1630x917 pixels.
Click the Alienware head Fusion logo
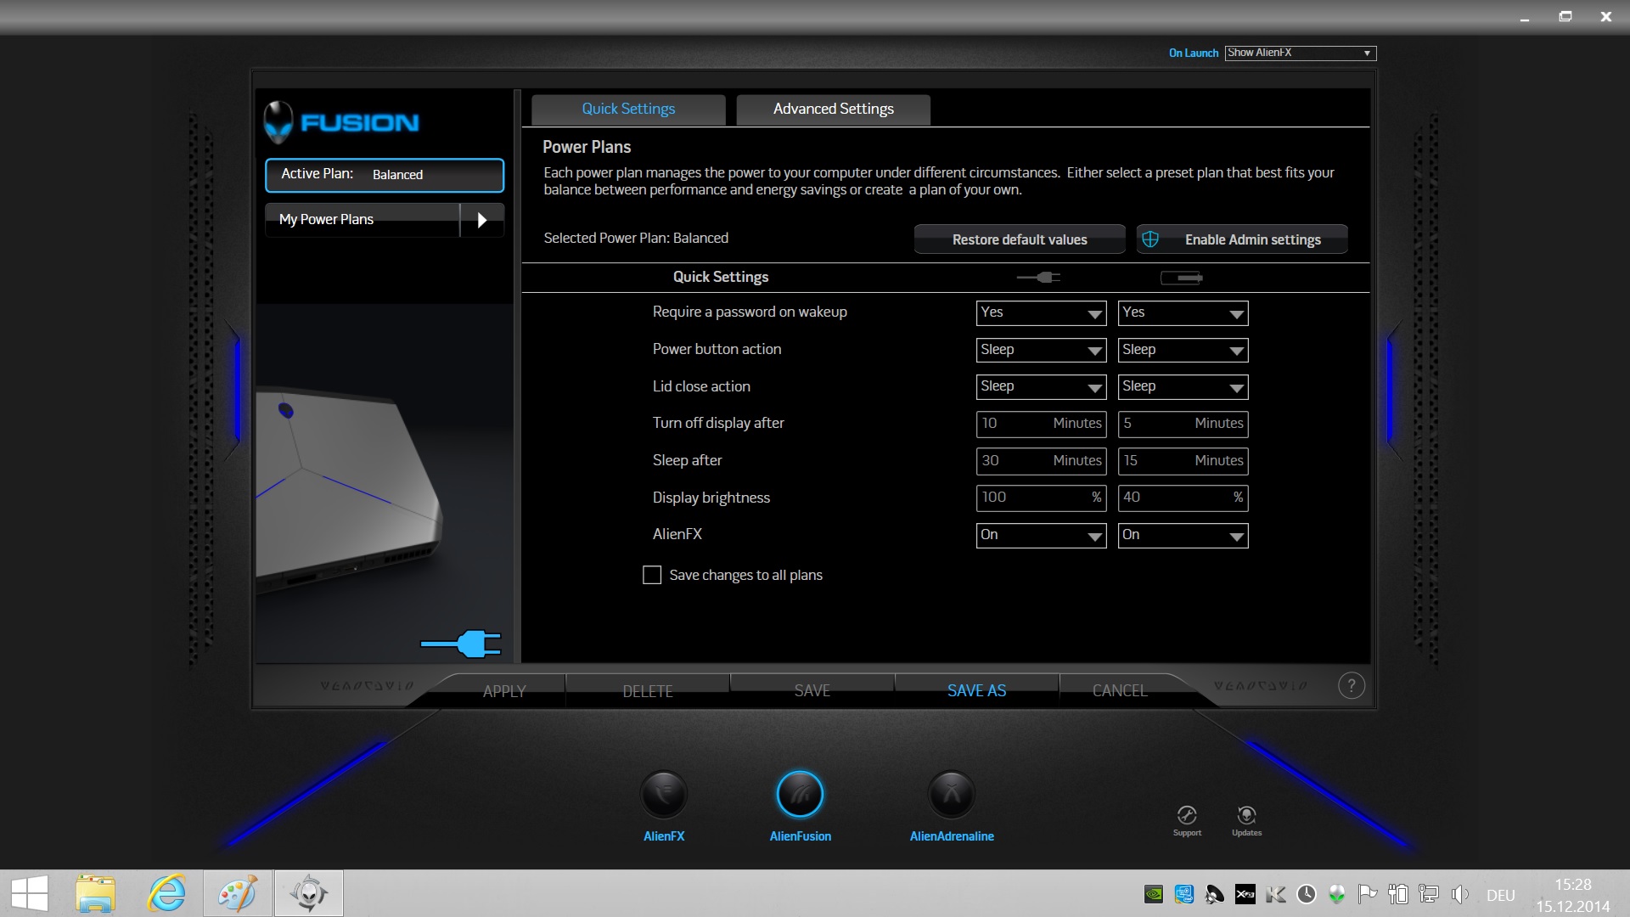tap(342, 123)
